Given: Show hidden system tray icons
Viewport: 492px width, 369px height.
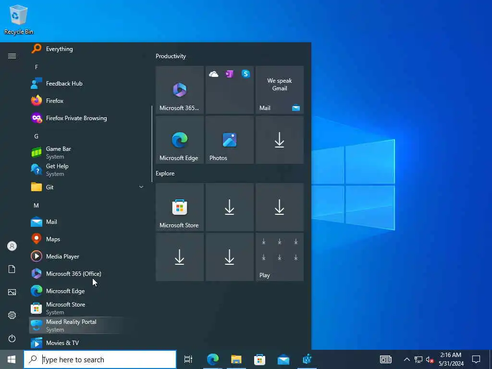Looking at the screenshot, I should 406,359.
